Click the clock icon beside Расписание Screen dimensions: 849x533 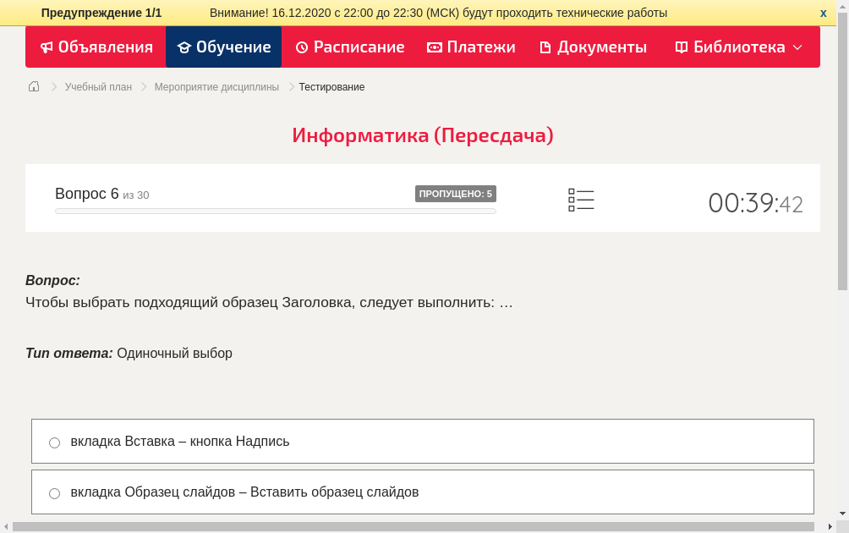302,47
